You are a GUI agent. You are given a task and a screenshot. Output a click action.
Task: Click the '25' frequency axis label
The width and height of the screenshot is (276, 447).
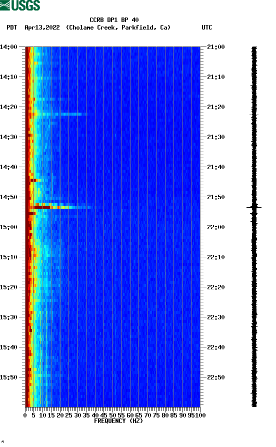(68, 415)
